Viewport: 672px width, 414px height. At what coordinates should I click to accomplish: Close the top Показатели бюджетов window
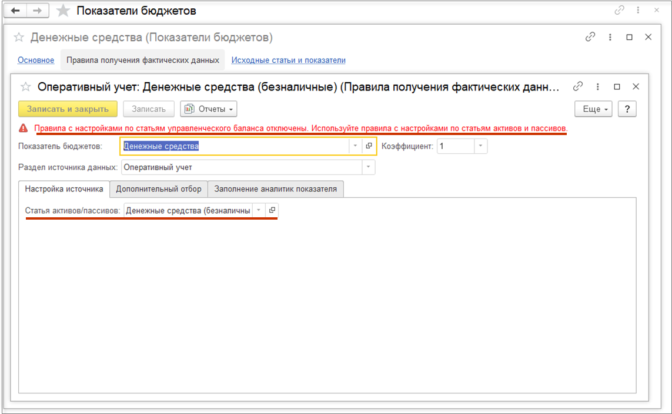[x=657, y=10]
